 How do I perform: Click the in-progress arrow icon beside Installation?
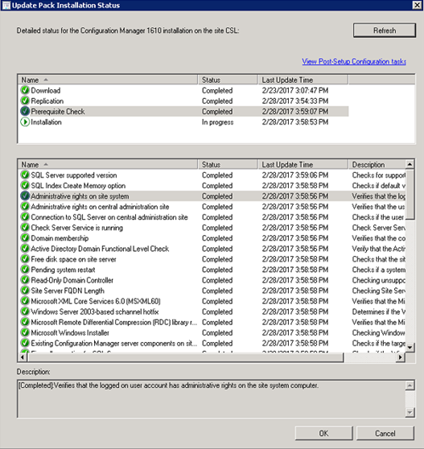coord(25,122)
